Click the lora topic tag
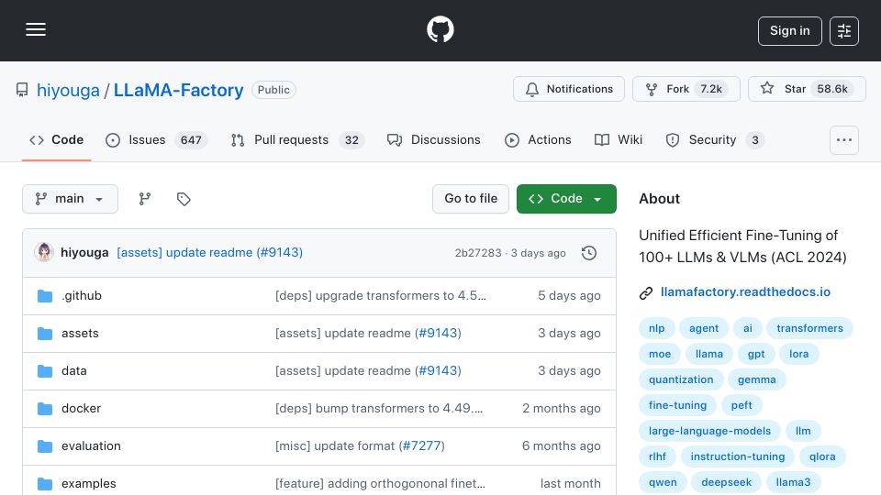 [x=798, y=354]
